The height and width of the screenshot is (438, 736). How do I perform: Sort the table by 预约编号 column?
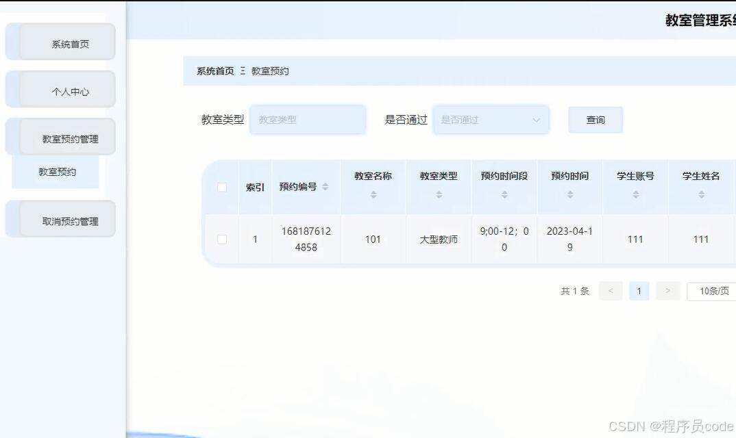coord(326,187)
